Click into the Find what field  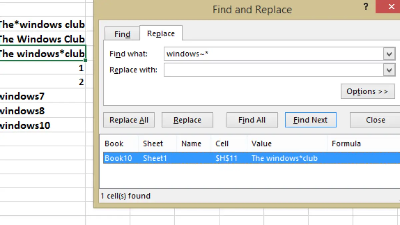(273, 54)
